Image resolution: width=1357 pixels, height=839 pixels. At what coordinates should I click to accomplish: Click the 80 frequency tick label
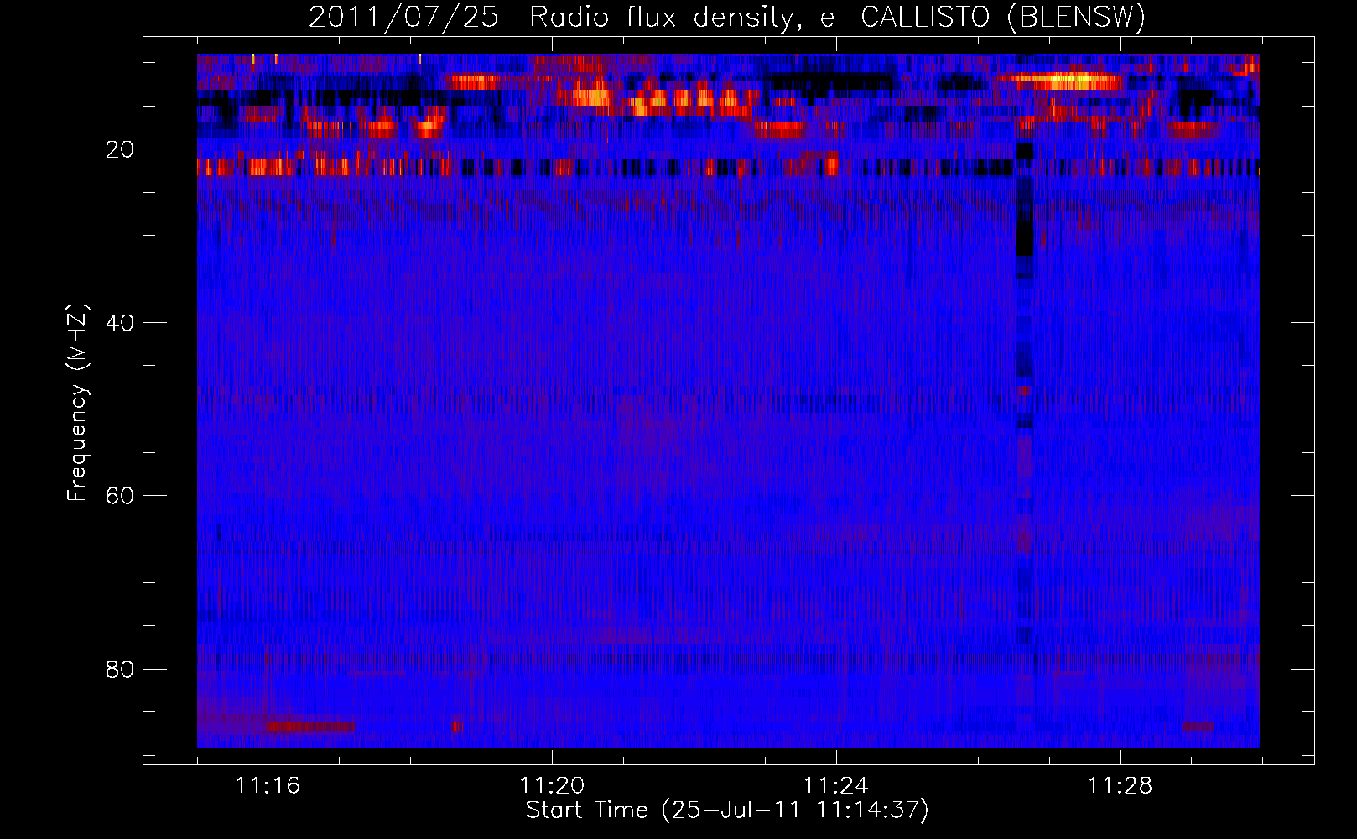121,670
